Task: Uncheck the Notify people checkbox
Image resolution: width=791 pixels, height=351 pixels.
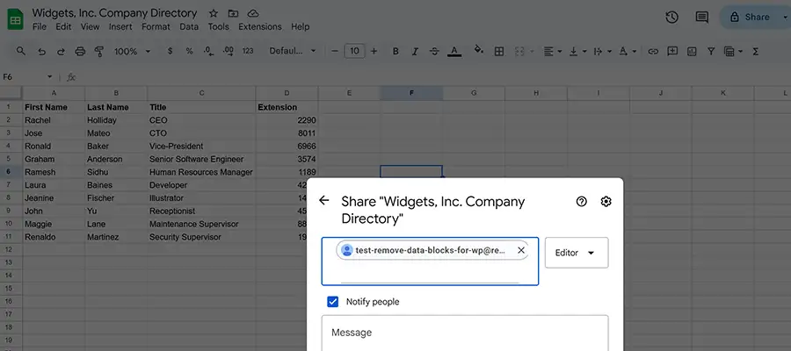Action: [x=332, y=302]
